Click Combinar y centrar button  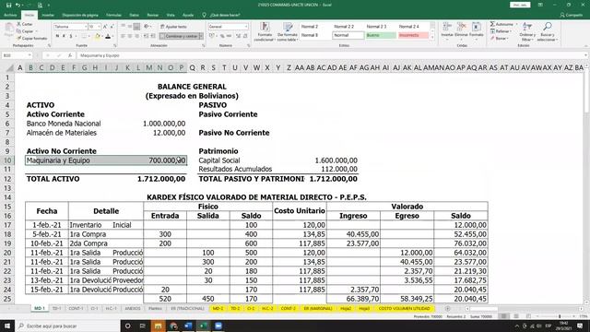(x=179, y=36)
